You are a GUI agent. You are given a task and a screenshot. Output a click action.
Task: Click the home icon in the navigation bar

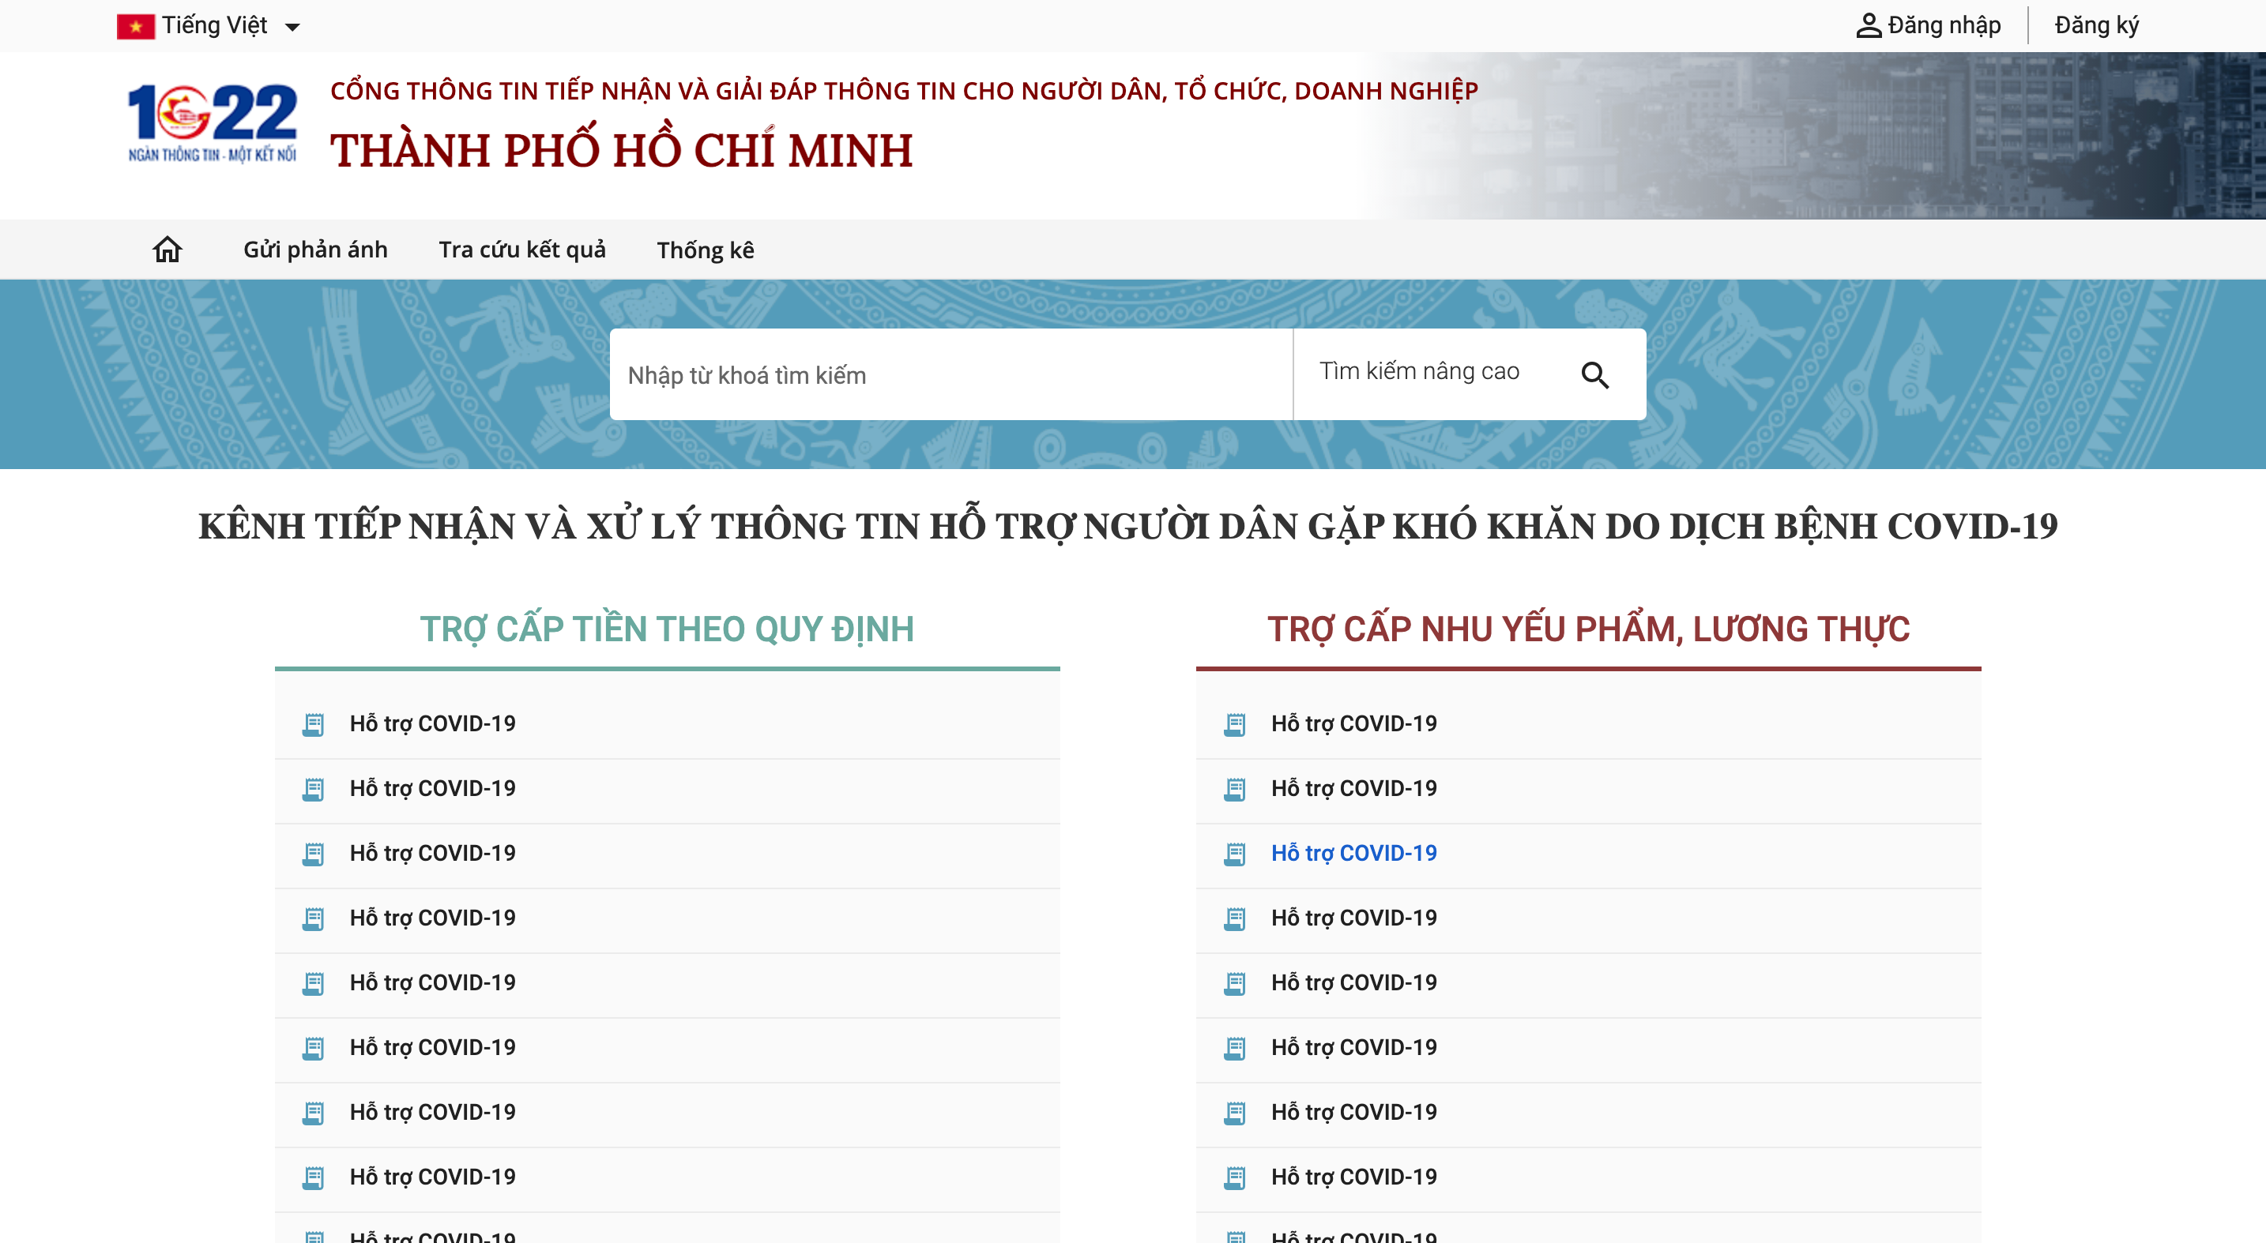point(168,249)
